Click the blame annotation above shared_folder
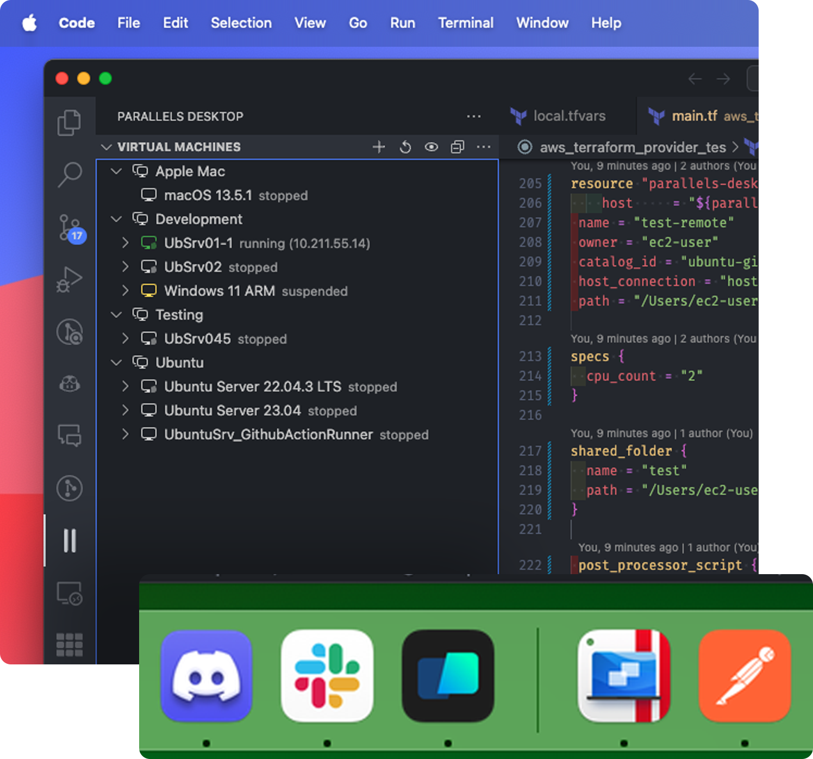 click(x=662, y=433)
